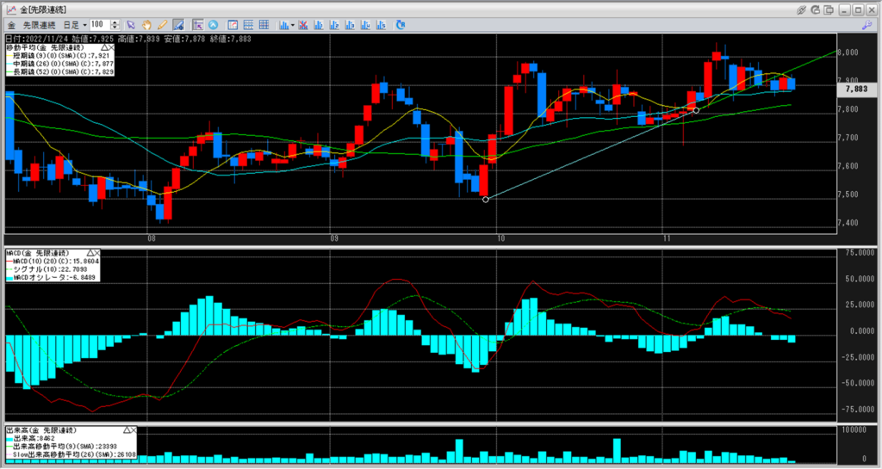Image resolution: width=882 pixels, height=469 pixels.
Task: Close the MACD legend box
Action: coord(96,253)
